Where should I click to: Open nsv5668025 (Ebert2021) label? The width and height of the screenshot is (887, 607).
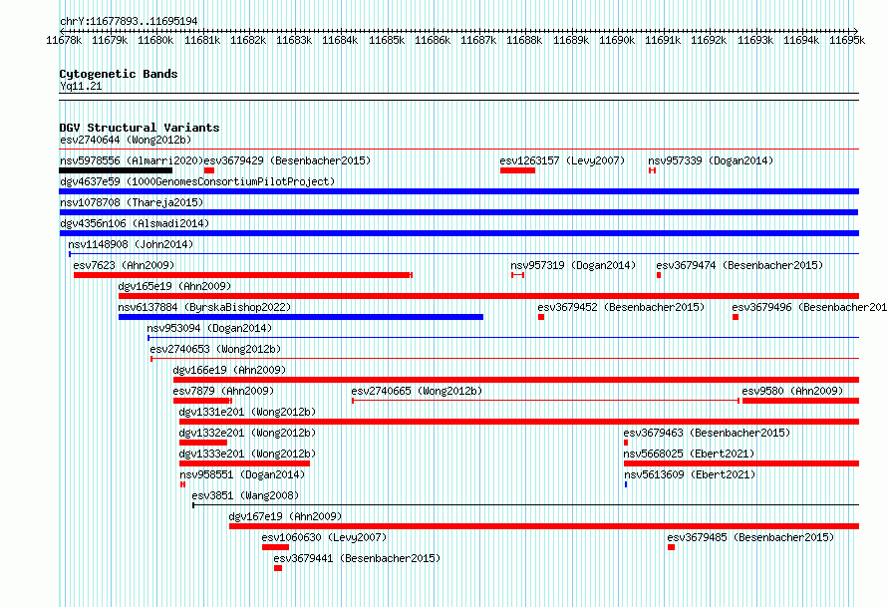click(690, 454)
